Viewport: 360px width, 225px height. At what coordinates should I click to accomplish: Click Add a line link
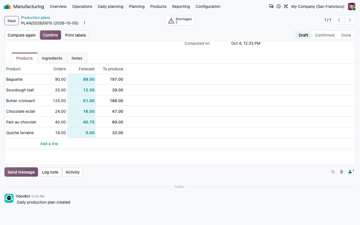[49, 144]
